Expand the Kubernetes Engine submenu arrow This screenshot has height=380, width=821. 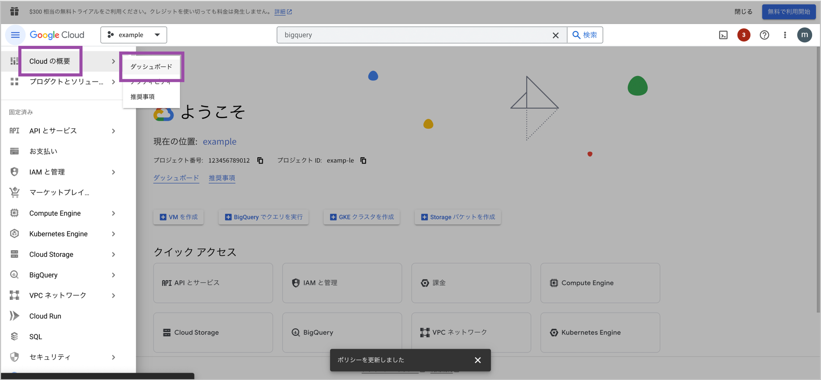coord(113,234)
